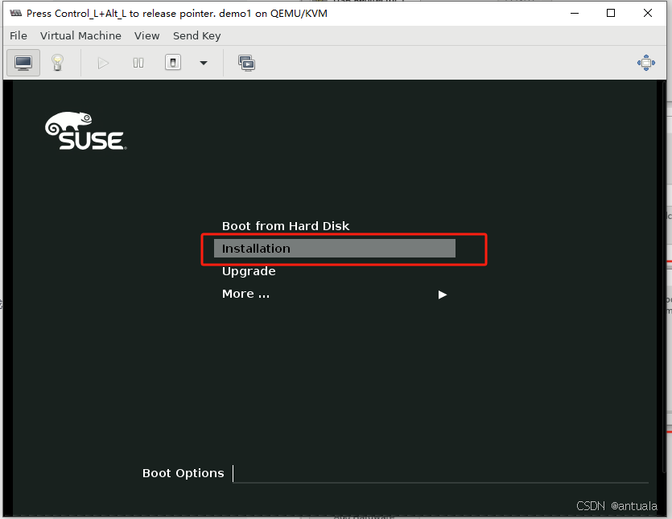Open the File menu

(19, 35)
